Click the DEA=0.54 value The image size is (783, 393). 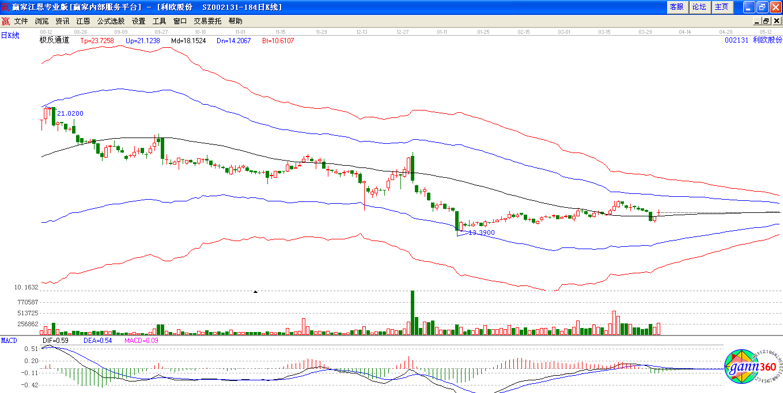click(97, 341)
